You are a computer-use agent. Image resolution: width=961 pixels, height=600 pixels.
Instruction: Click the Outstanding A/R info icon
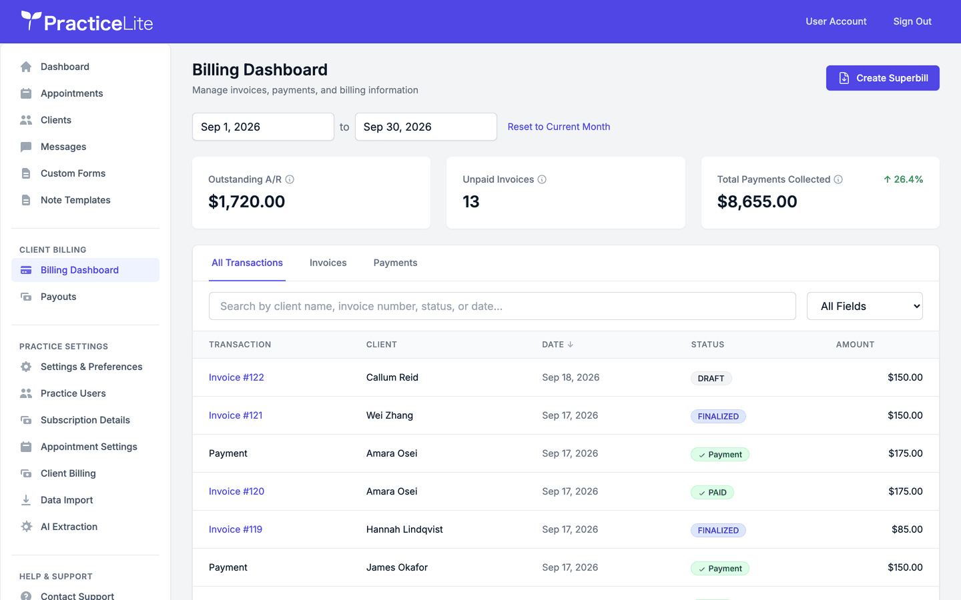[x=290, y=179]
